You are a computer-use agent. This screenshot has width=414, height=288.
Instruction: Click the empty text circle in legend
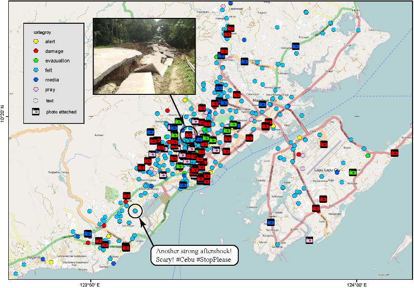point(36,101)
